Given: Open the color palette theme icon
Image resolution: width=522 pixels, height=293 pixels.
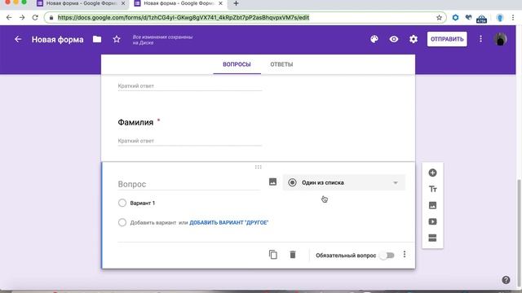Looking at the screenshot, I should 374,39.
